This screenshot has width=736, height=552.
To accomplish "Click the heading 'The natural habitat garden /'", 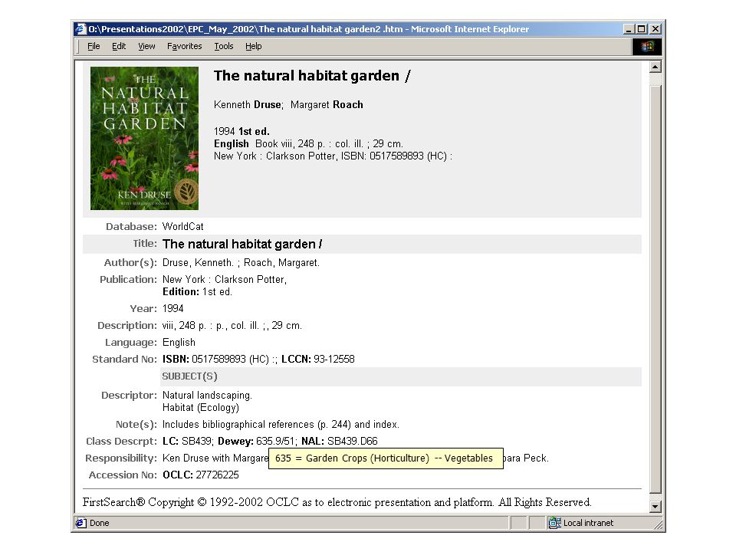I will (x=312, y=76).
